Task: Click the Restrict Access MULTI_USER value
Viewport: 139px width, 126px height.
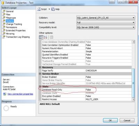Action: click(92, 99)
